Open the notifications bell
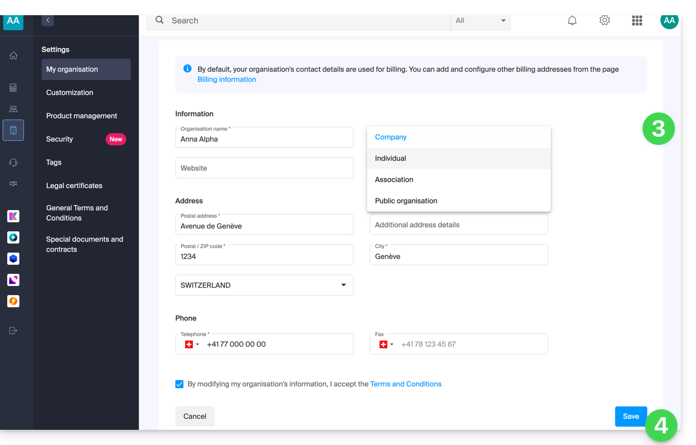Screen dimensions: 696x445 click(572, 21)
